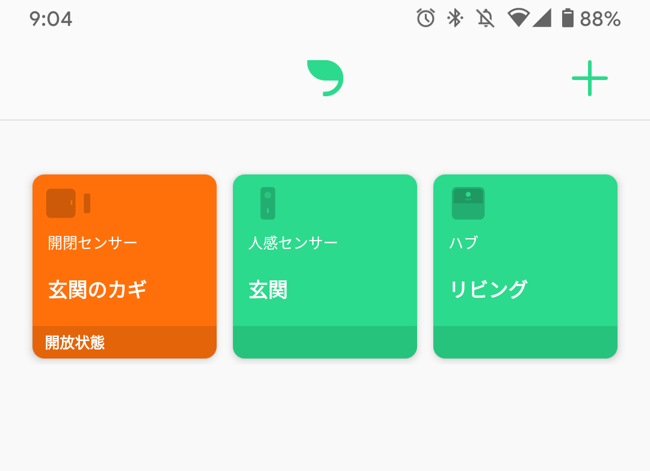Tap the Bluetooth status bar icon
Image resolution: width=650 pixels, height=471 pixels.
(x=455, y=18)
